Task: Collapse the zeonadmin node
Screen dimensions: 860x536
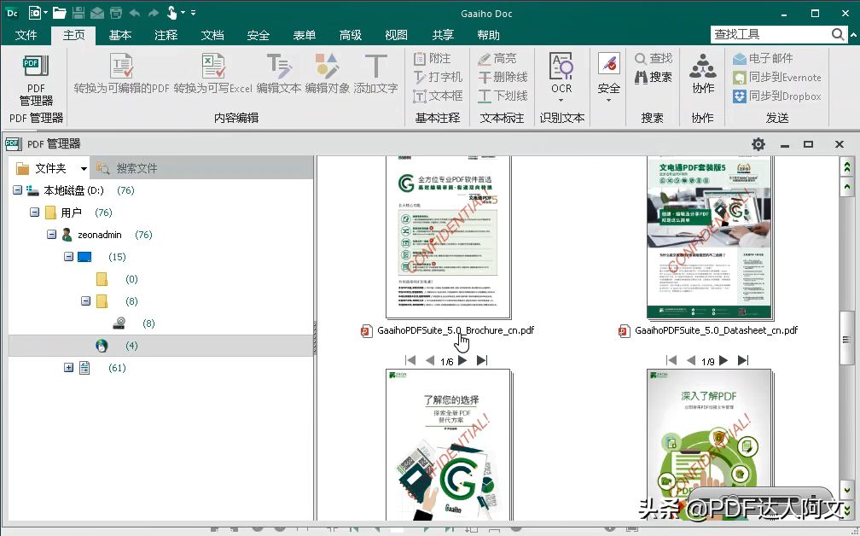Action: [51, 234]
